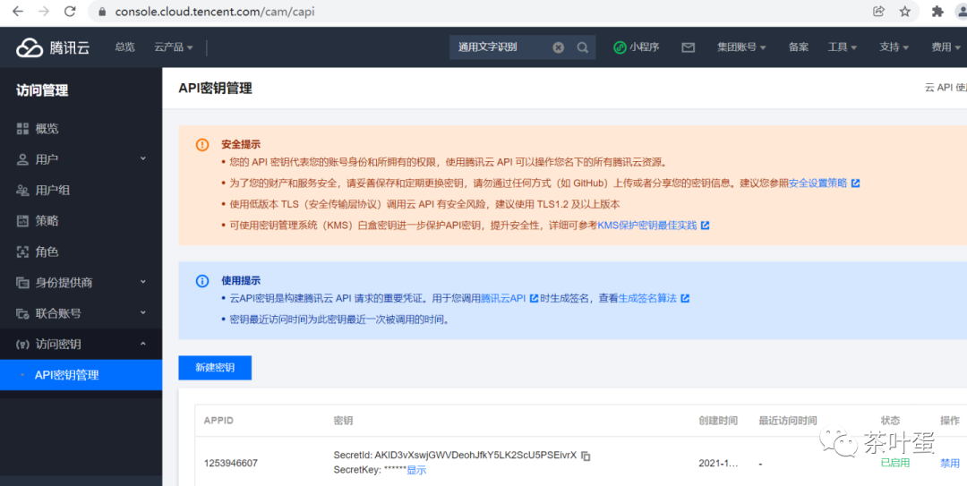967x486 pixels.
Task: Reload the page with refresh icon
Action: 71,11
